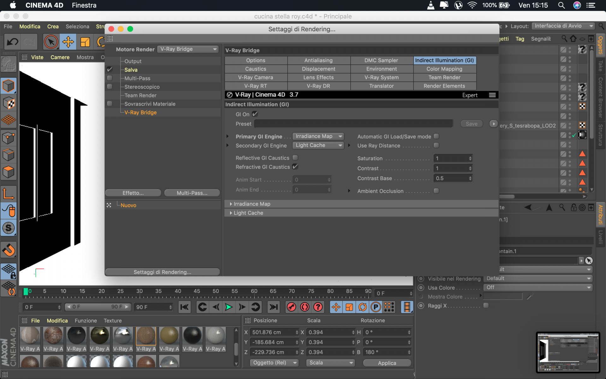Toggle Autokeying red circle icon
606x379 pixels.
coord(305,307)
